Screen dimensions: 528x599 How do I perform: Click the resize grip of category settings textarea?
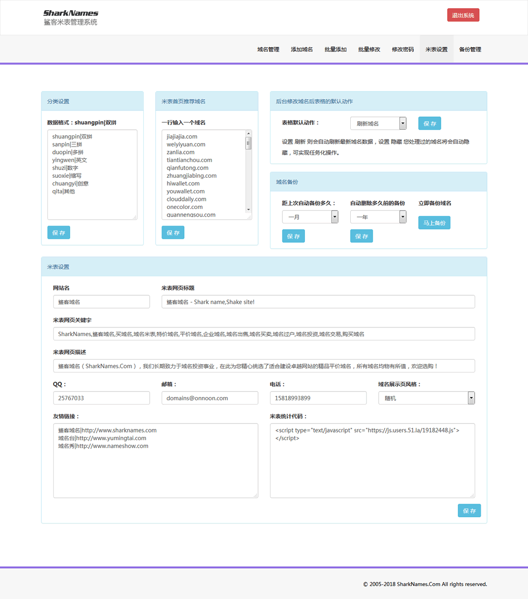point(135,217)
